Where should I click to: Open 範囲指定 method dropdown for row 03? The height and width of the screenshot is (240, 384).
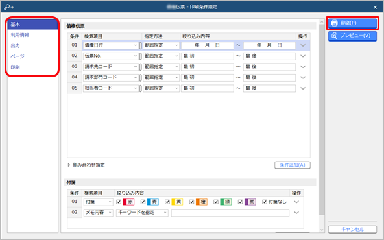point(161,67)
